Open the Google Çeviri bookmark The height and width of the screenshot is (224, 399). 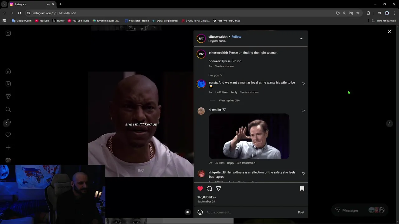tap(22, 21)
